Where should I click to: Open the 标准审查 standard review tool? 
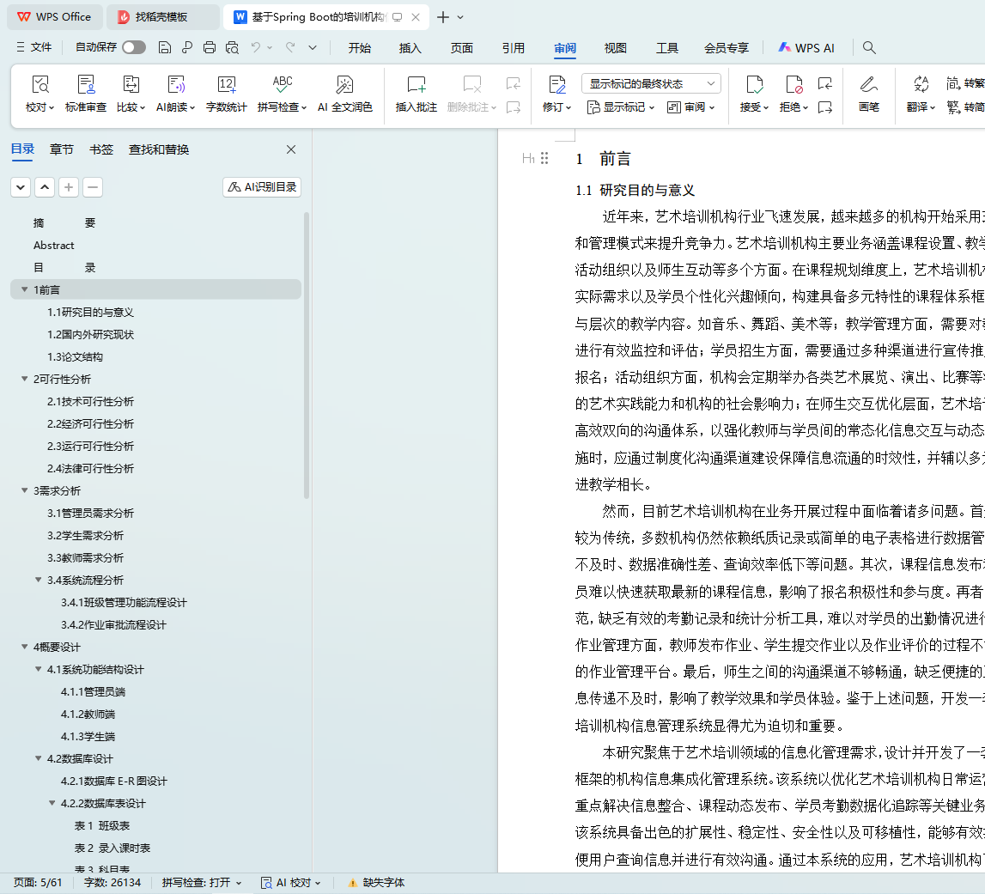[x=86, y=85]
